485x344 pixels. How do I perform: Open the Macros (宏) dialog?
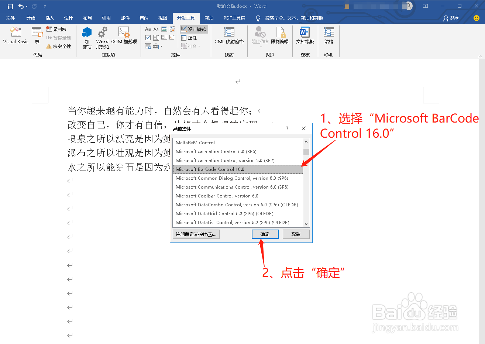click(37, 35)
